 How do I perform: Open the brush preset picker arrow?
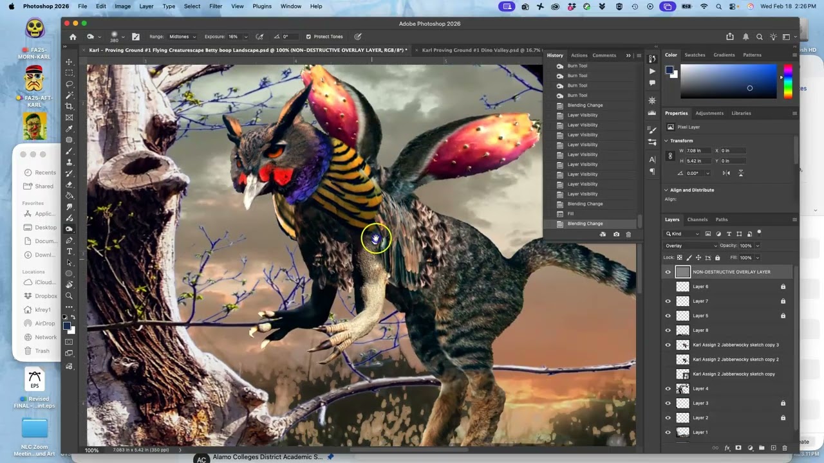click(123, 37)
